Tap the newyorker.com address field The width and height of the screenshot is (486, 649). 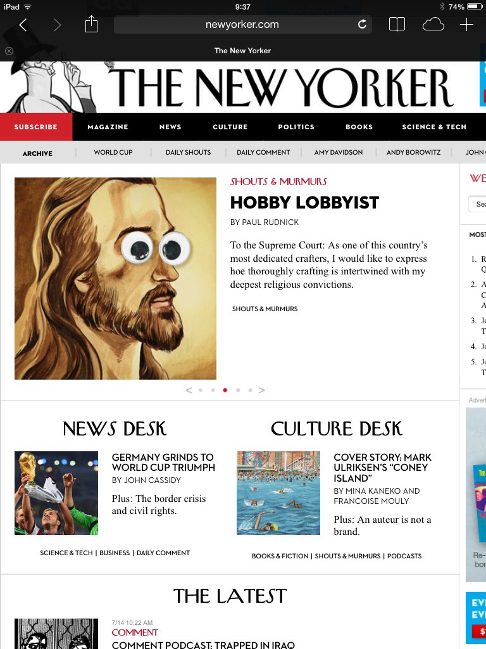(242, 25)
